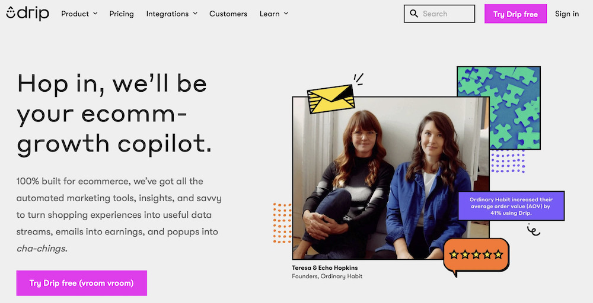Click the squiggle smiley doodle

tap(533, 230)
